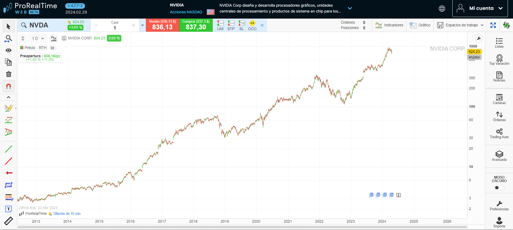The width and height of the screenshot is (513, 230).
Task: Click the NVDA symbol search field
Action: tap(43, 25)
